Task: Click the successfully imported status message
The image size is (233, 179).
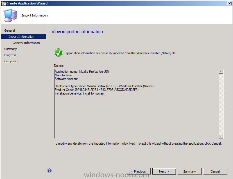Action: tap(121, 53)
